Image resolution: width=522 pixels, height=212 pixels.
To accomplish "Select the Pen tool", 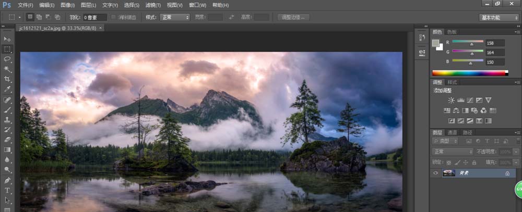I will point(7,180).
